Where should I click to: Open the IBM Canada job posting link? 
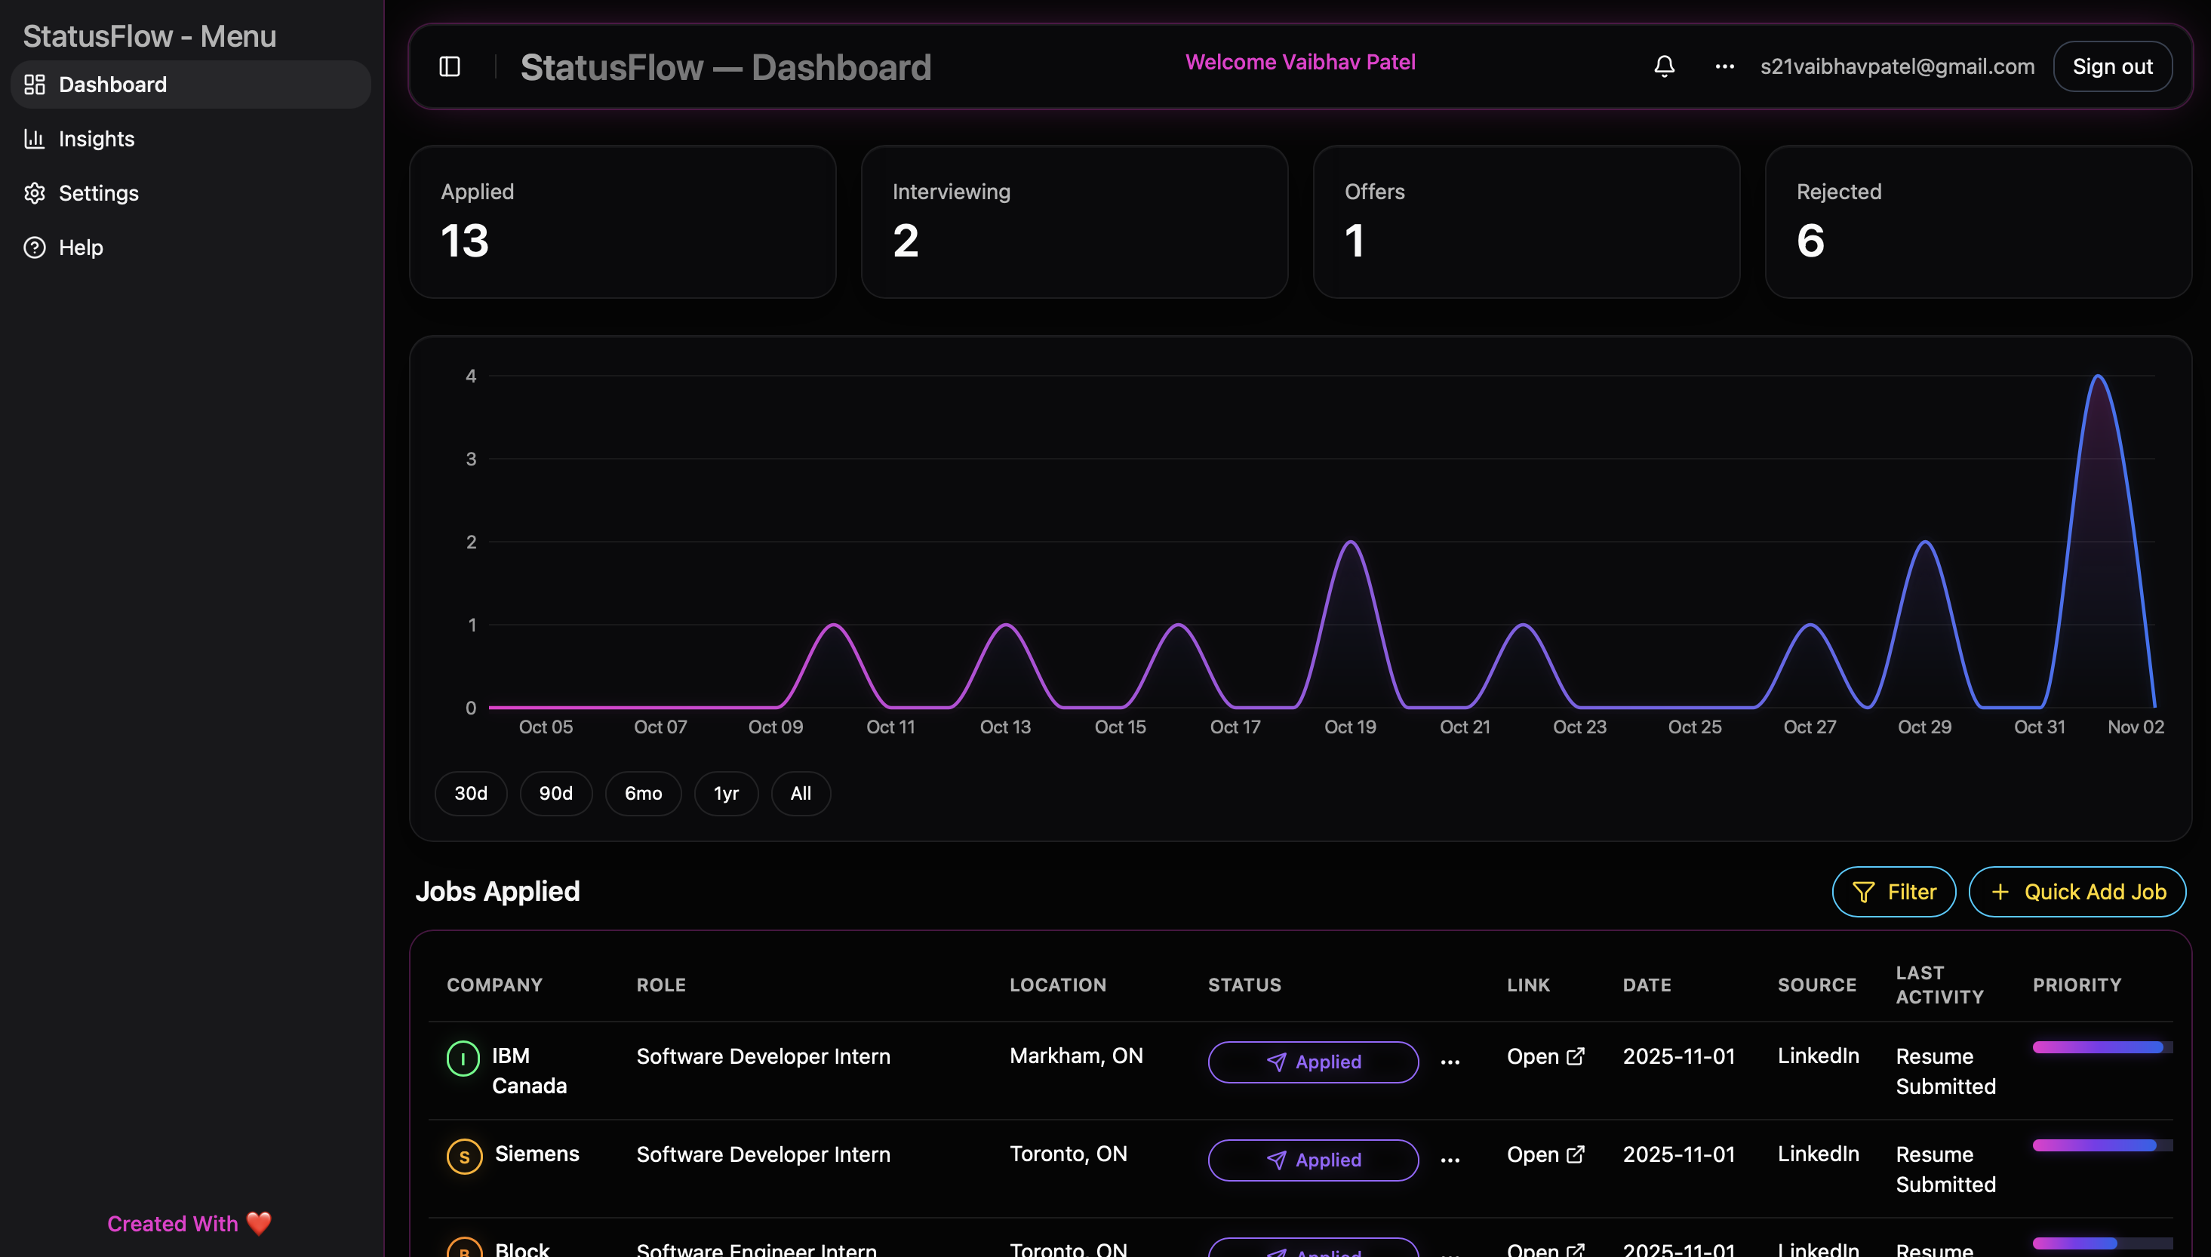pyautogui.click(x=1545, y=1056)
